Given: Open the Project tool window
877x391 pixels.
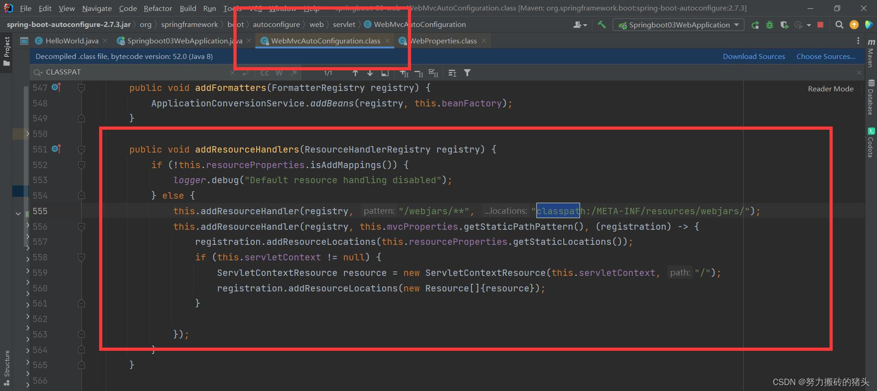Looking at the screenshot, I should coord(6,51).
